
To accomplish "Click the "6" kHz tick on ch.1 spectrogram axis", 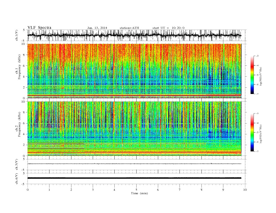I will (x=24, y=66).
